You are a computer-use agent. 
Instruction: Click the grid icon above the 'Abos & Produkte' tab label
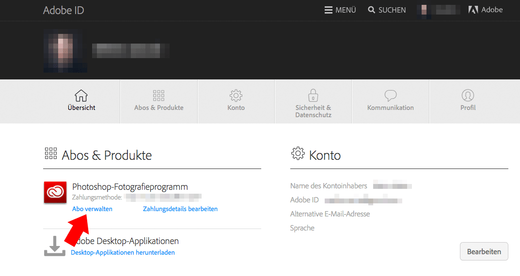point(158,95)
